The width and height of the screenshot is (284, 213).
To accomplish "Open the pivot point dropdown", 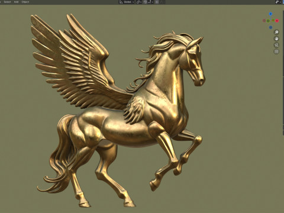I will tap(139, 2).
